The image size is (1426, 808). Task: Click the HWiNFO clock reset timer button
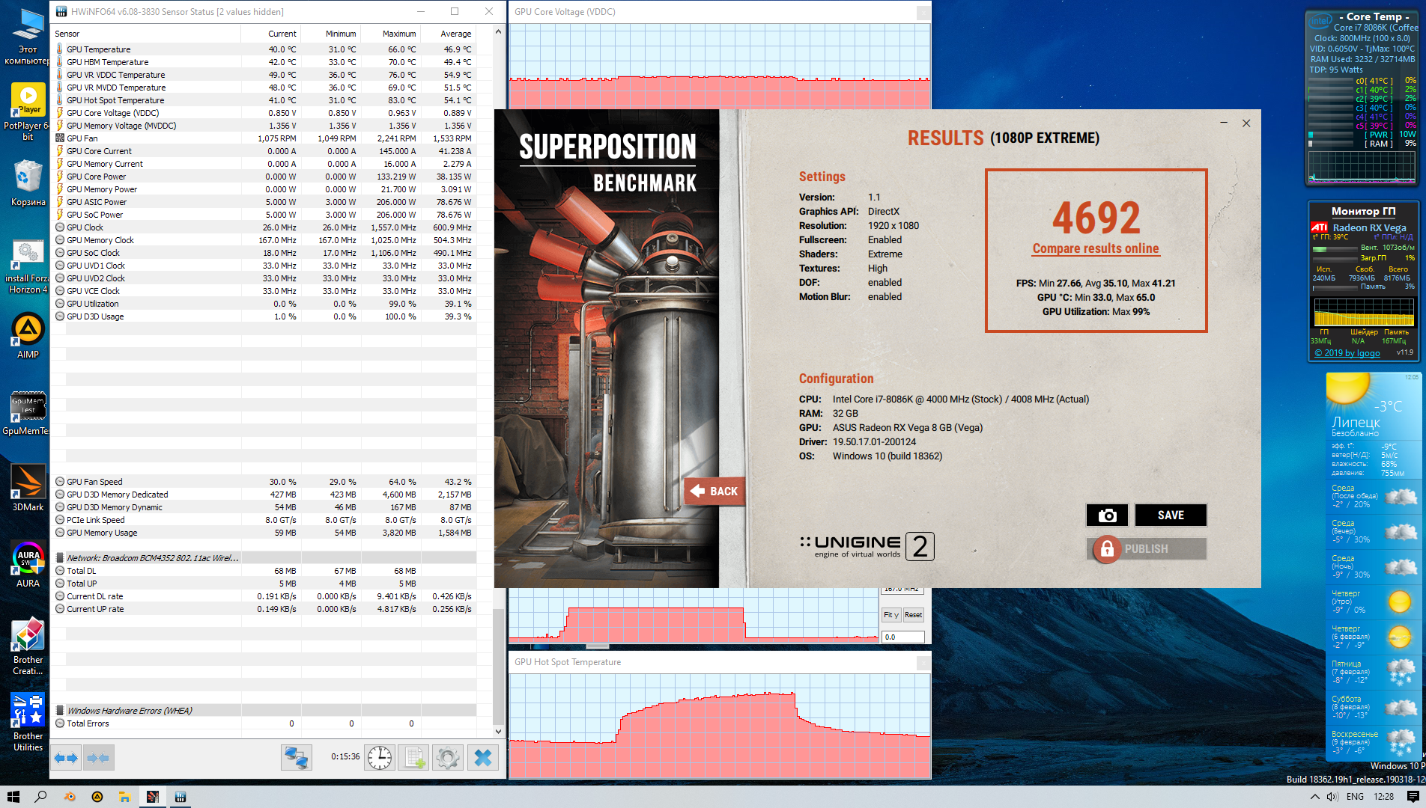pyautogui.click(x=380, y=758)
